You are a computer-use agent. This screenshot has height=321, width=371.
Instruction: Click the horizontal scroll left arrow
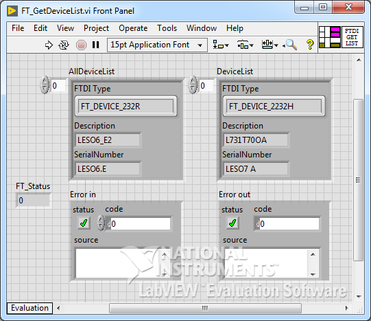pos(58,308)
